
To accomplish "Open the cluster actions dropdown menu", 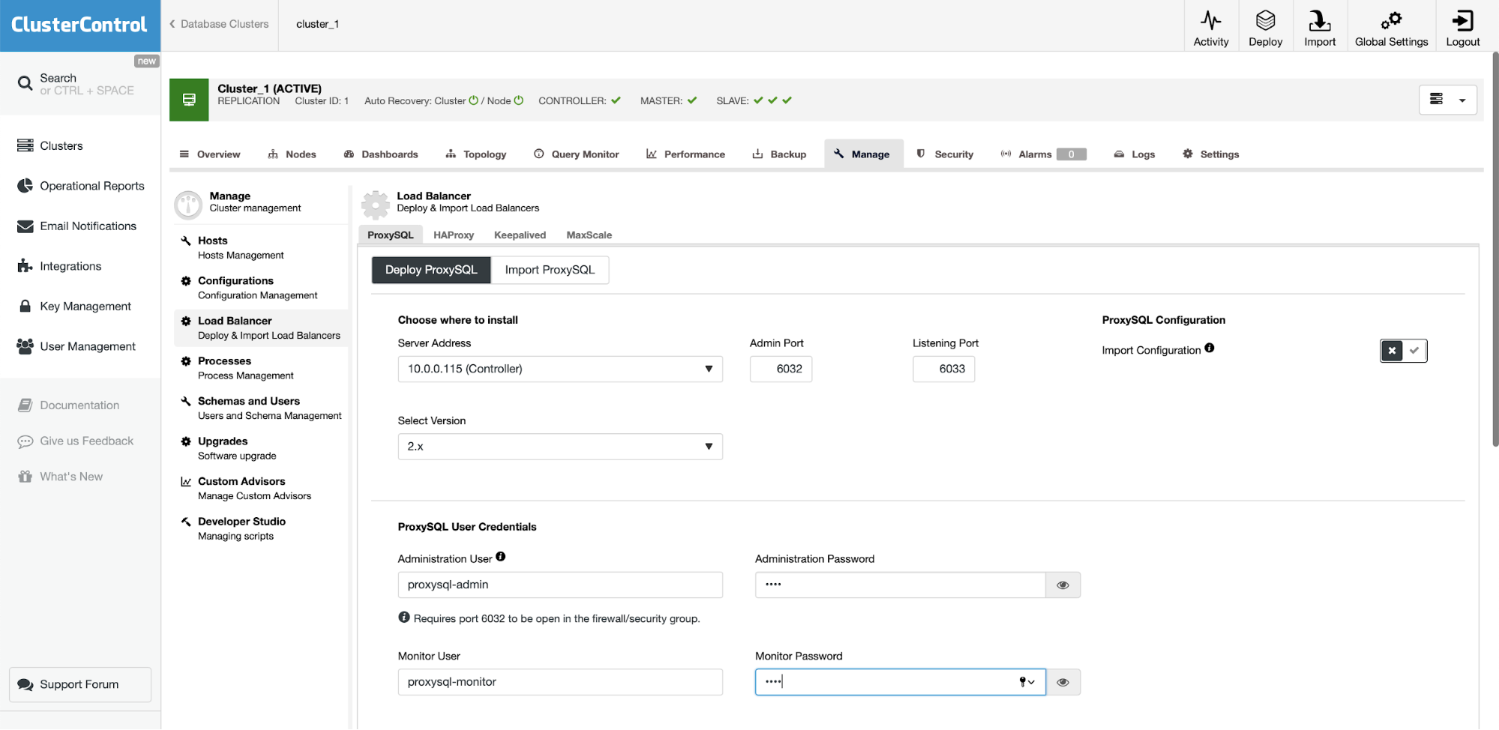I will [1447, 100].
